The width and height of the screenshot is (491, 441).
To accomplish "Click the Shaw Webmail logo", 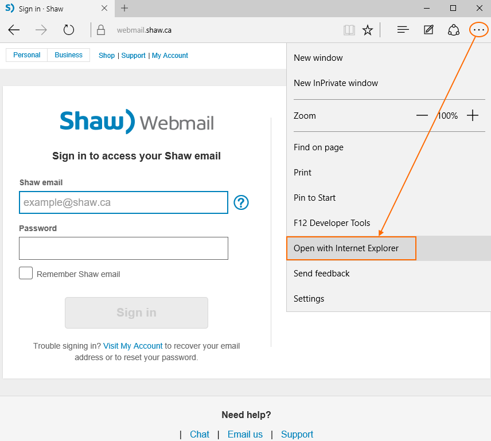I will [137, 122].
